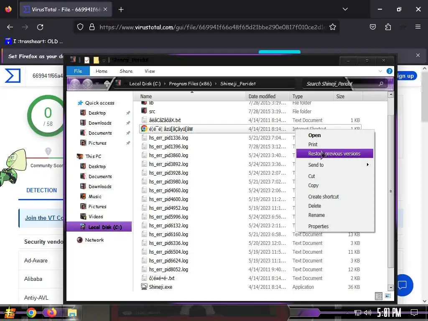Screen dimensions: 428x321
Task: Bookmark this page with the star icon
Action: click(x=332, y=27)
